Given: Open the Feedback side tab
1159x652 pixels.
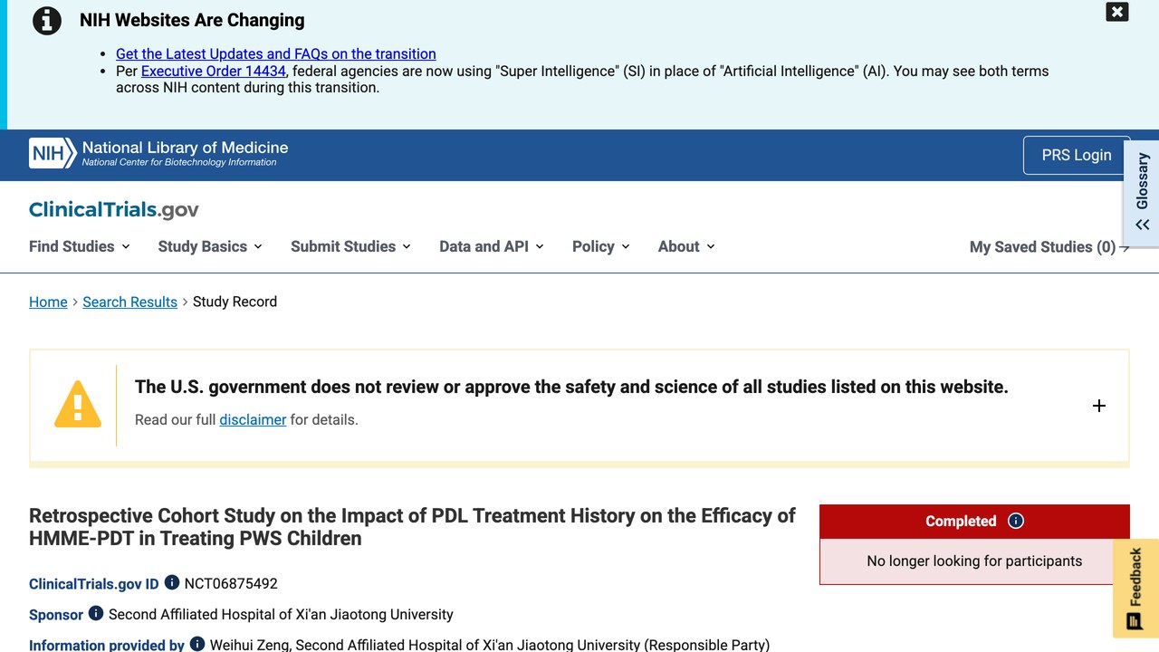Looking at the screenshot, I should click(x=1135, y=589).
